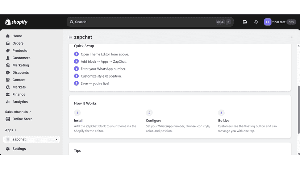Image resolution: width=300 pixels, height=169 pixels.
Task: Click the Products tag icon
Action: 8,50
